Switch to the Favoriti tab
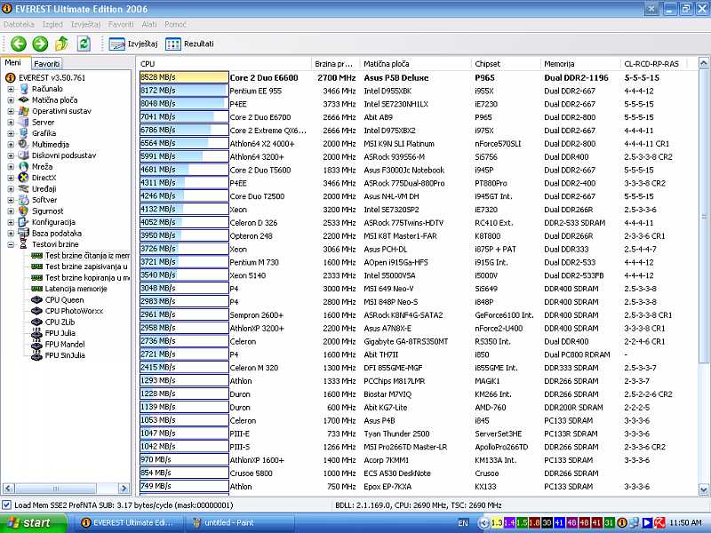 47,64
